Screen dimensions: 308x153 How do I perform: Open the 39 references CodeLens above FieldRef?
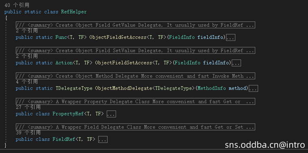point(28,133)
